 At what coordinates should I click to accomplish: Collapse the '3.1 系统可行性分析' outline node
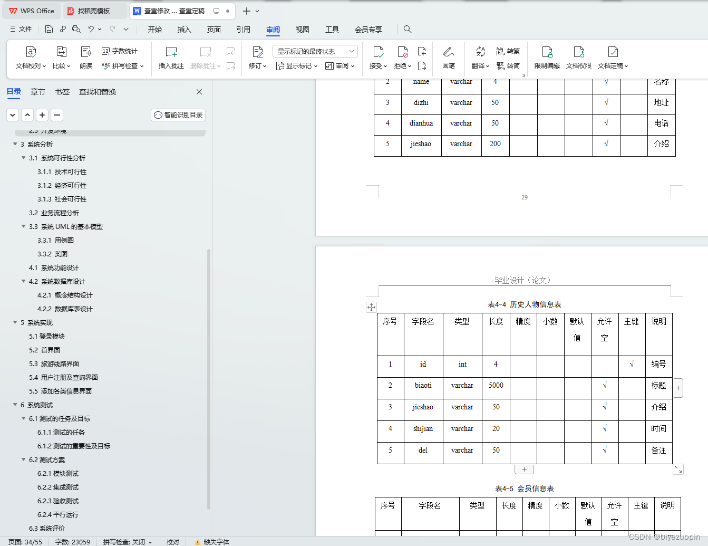click(x=23, y=158)
